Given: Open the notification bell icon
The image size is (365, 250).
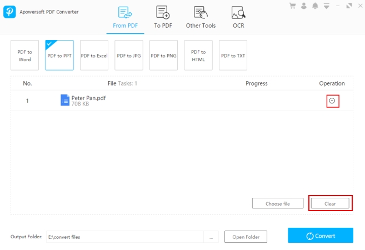Looking at the screenshot, I should pos(315,6).
